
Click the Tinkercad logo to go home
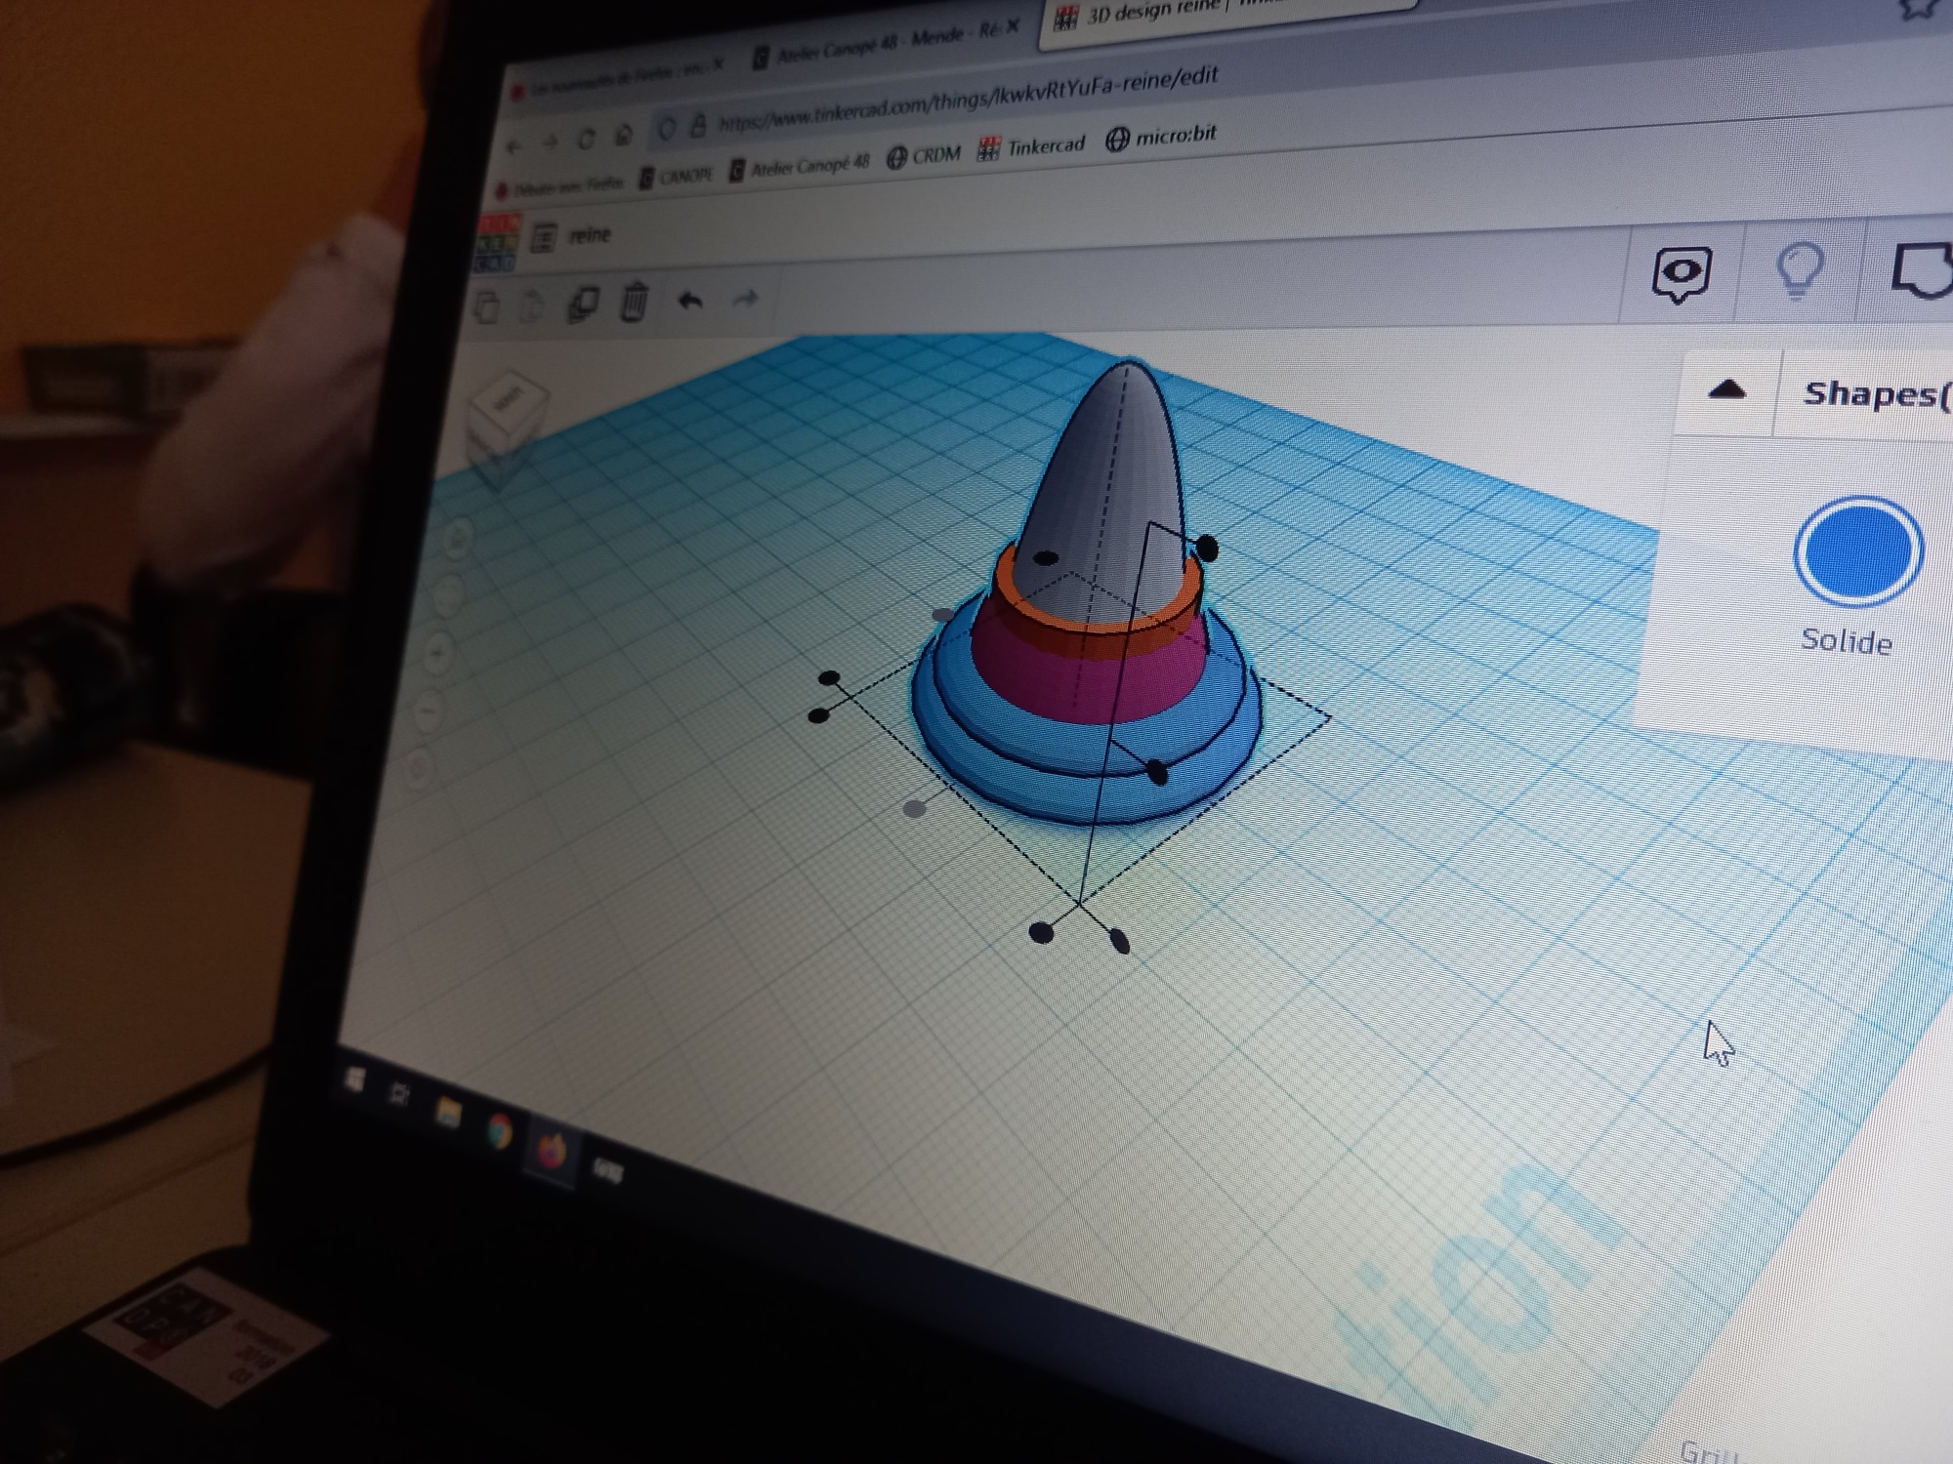[496, 244]
